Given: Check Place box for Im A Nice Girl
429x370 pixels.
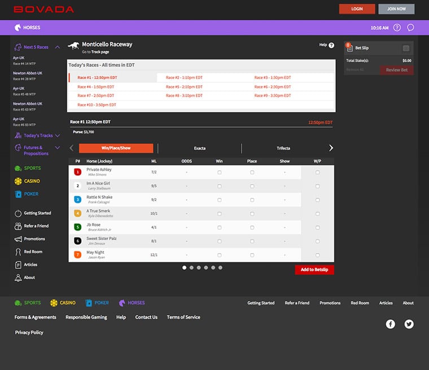Looking at the screenshot, I should [252, 186].
